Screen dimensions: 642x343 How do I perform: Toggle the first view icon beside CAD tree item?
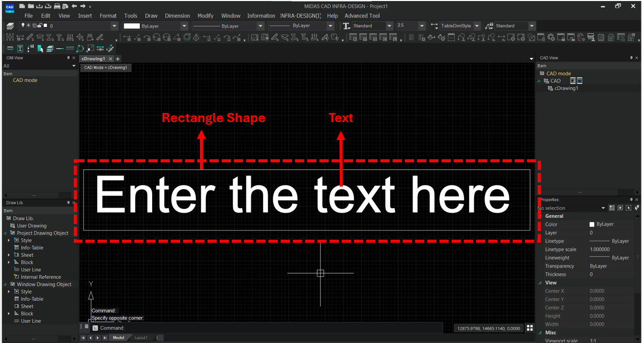click(573, 81)
